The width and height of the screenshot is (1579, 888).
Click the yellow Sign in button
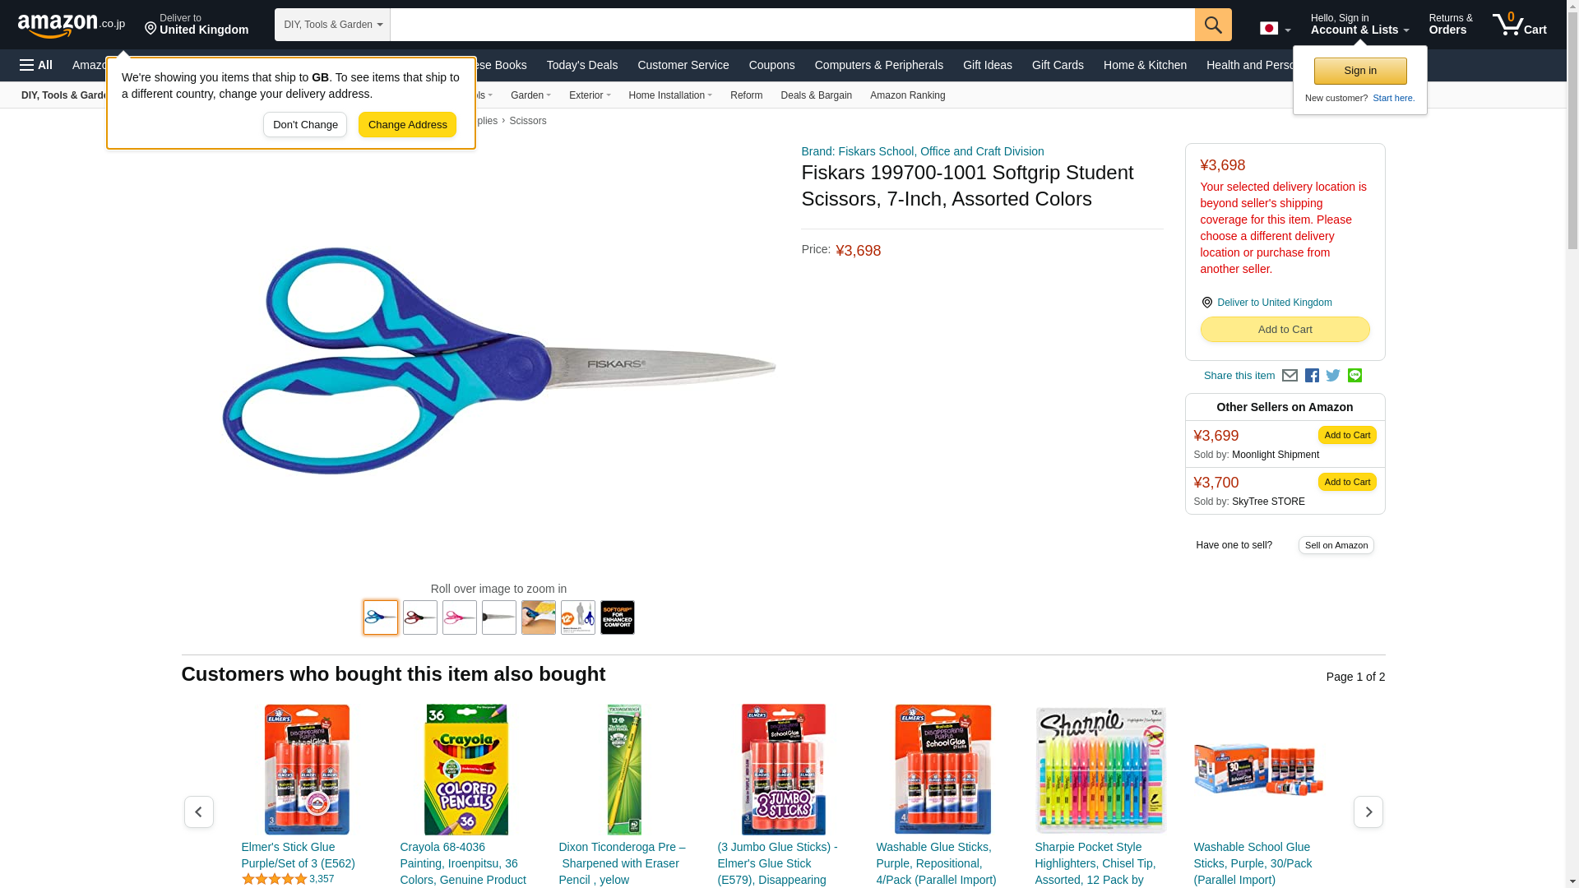point(1360,71)
